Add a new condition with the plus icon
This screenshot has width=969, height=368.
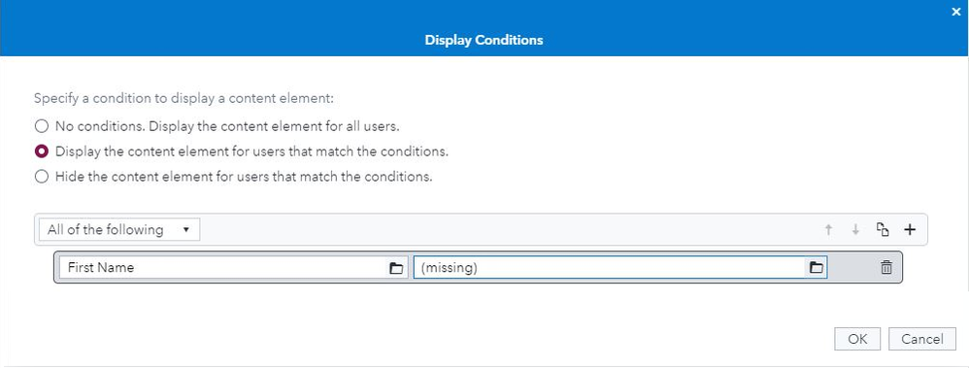click(910, 229)
